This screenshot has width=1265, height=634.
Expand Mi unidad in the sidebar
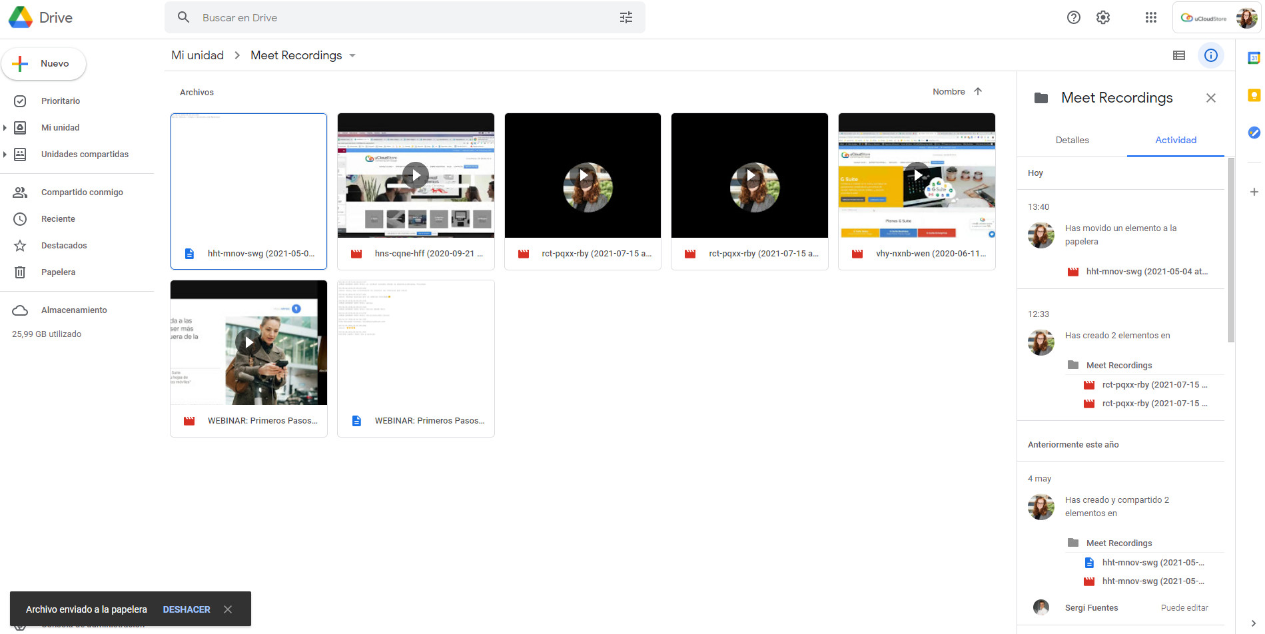tap(6, 127)
